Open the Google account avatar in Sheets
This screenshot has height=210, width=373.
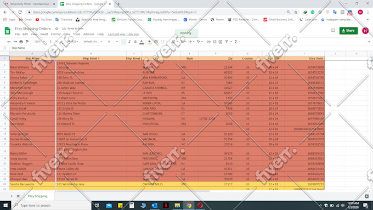point(365,31)
